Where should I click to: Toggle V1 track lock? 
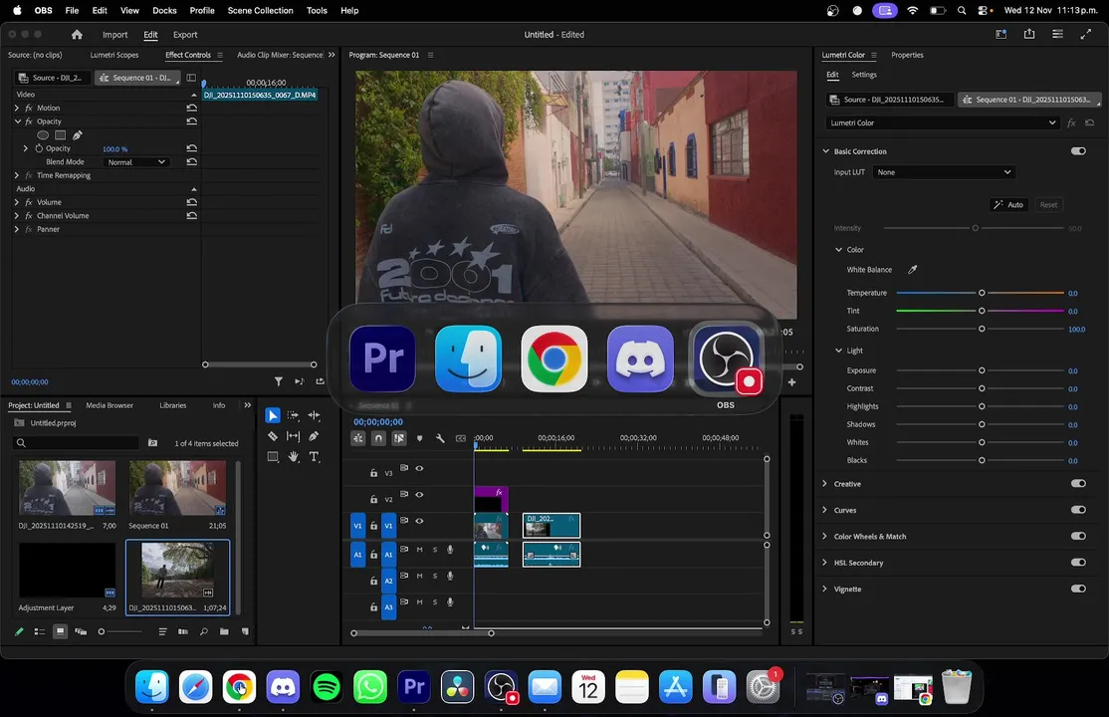point(373,526)
